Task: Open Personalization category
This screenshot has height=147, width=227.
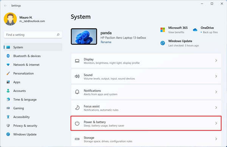Action: 33,73
